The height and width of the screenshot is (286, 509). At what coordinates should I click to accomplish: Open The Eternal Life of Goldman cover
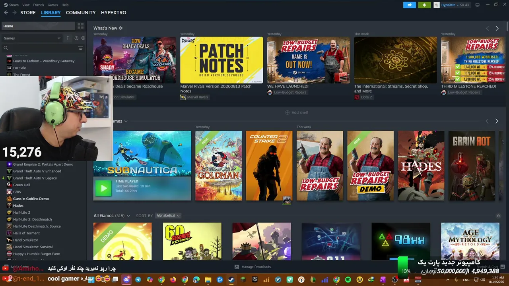click(218, 166)
